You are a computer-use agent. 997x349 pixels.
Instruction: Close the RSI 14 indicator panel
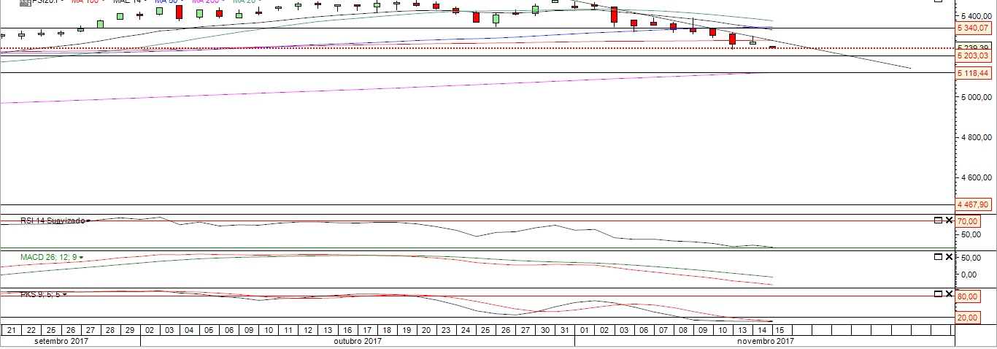click(949, 220)
